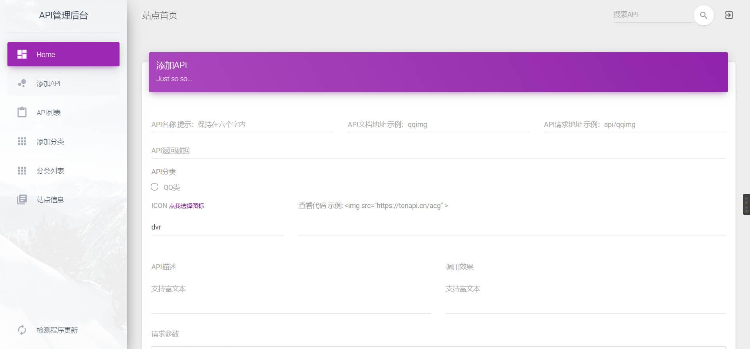Click the ICON field containing dvr
This screenshot has height=349, width=750.
217,227
